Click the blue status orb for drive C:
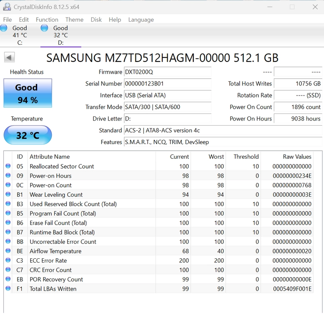 click(x=3, y=28)
